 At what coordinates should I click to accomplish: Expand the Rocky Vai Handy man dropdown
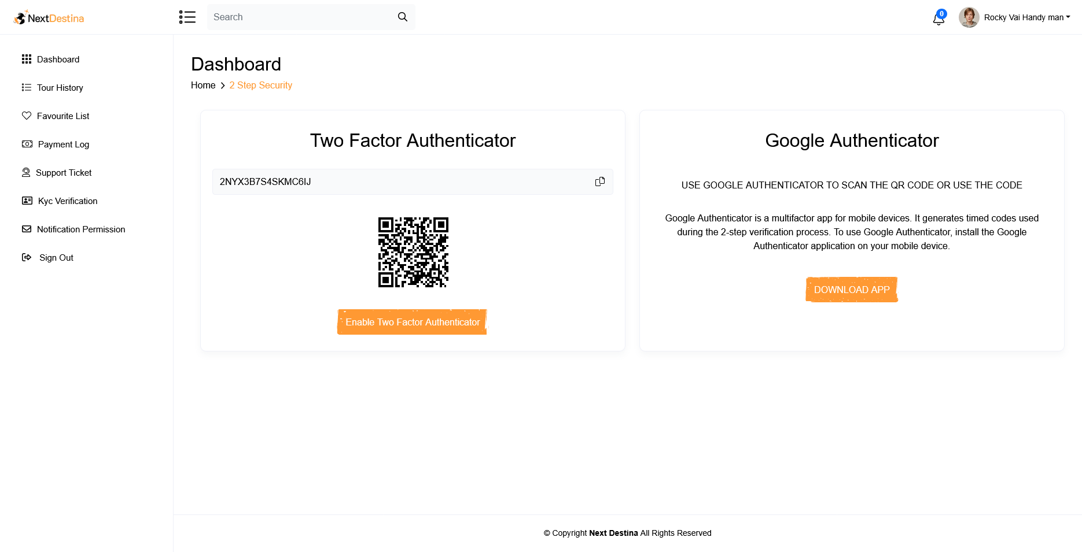point(1027,17)
